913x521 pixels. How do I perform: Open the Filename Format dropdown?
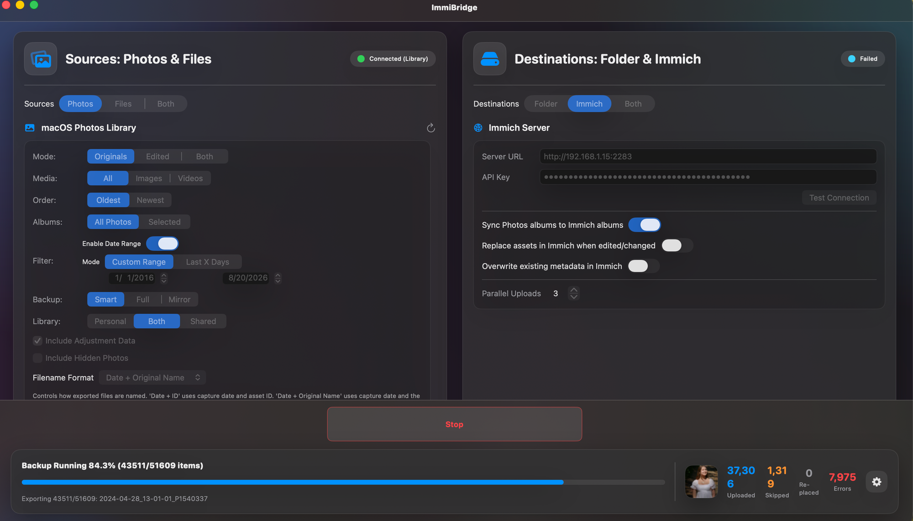pos(153,378)
